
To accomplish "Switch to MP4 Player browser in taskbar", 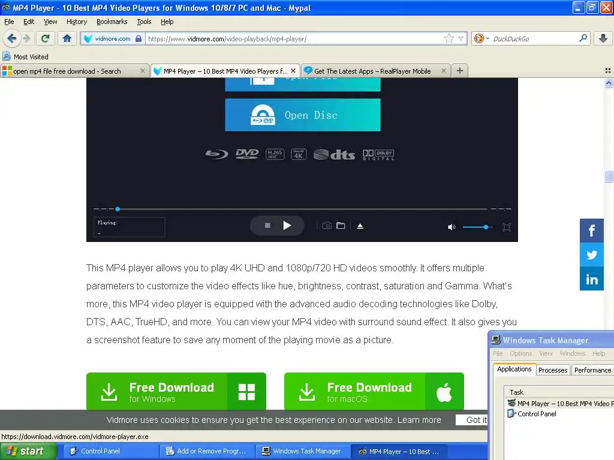I will [x=399, y=452].
